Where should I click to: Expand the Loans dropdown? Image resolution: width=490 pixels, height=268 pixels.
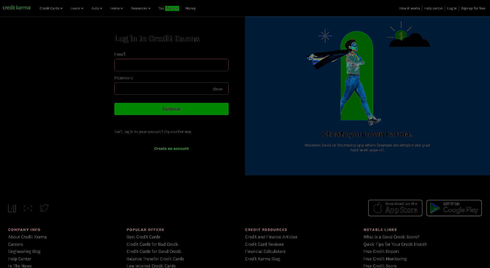(77, 8)
